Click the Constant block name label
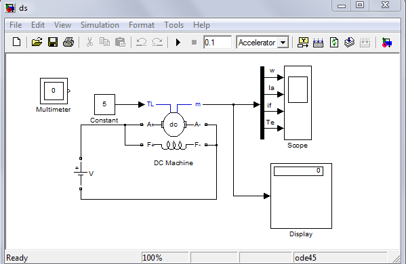 point(104,120)
